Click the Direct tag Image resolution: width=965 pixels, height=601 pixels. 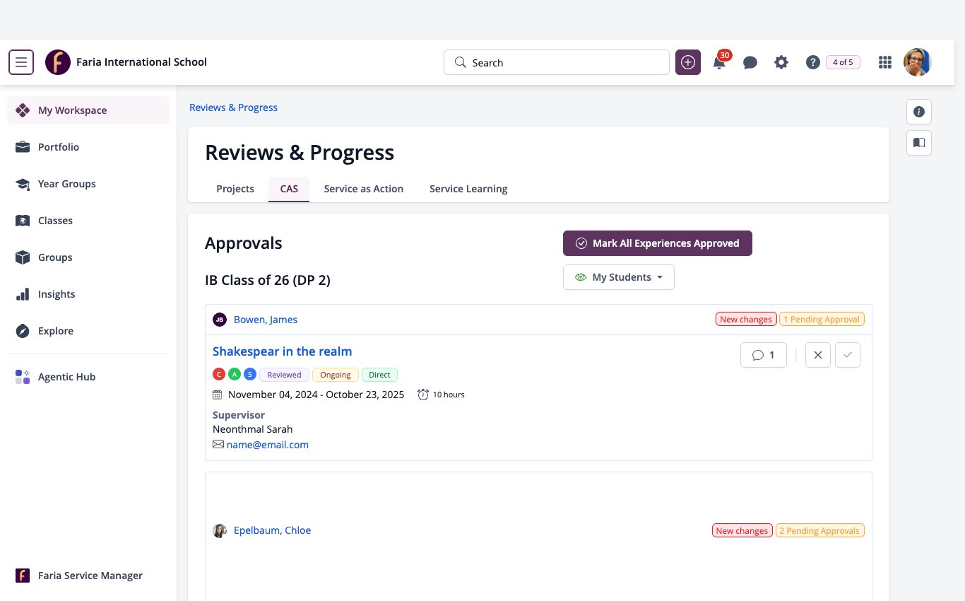[379, 375]
